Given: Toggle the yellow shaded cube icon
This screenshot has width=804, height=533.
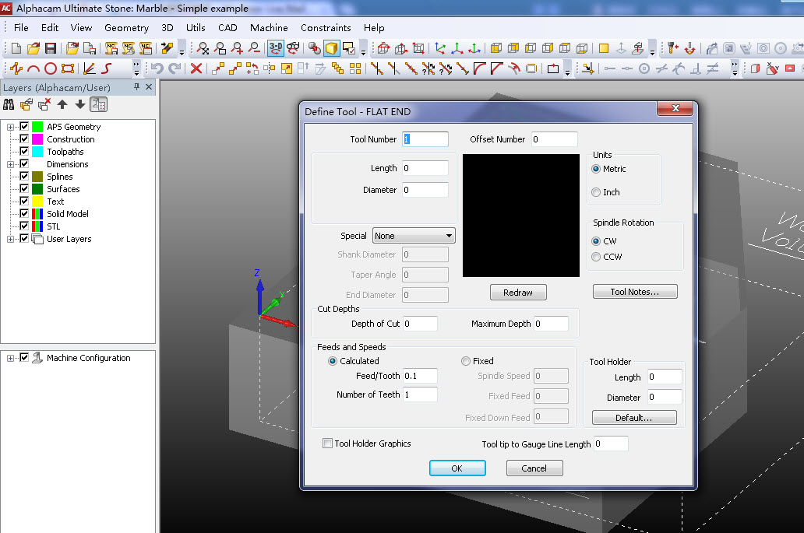Looking at the screenshot, I should click(x=332, y=49).
